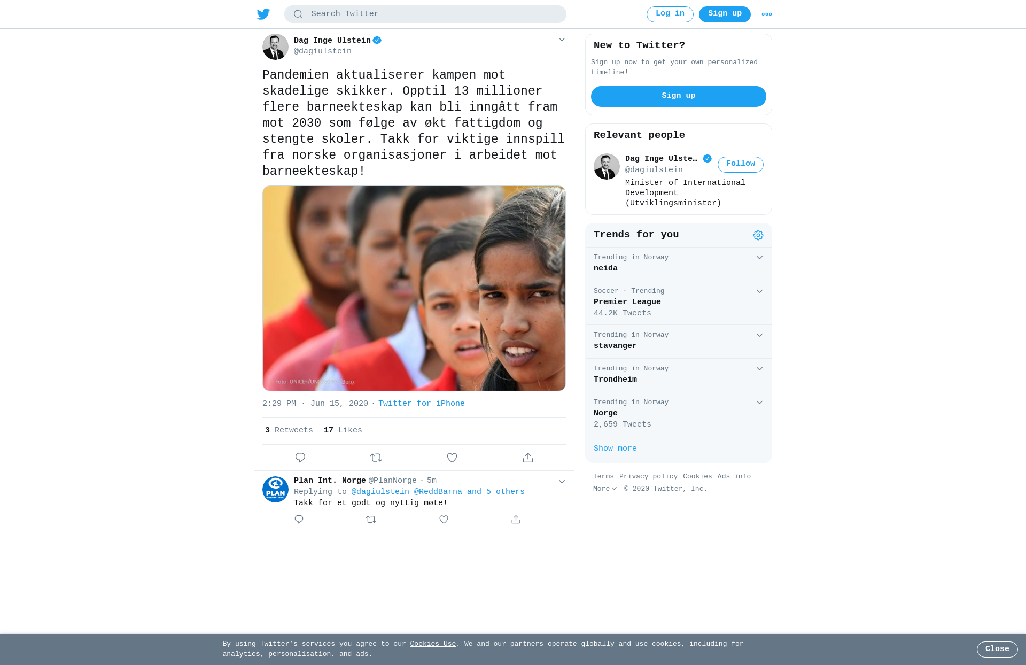Image resolution: width=1026 pixels, height=665 pixels.
Task: Open Trends settings gear icon
Action: click(758, 235)
